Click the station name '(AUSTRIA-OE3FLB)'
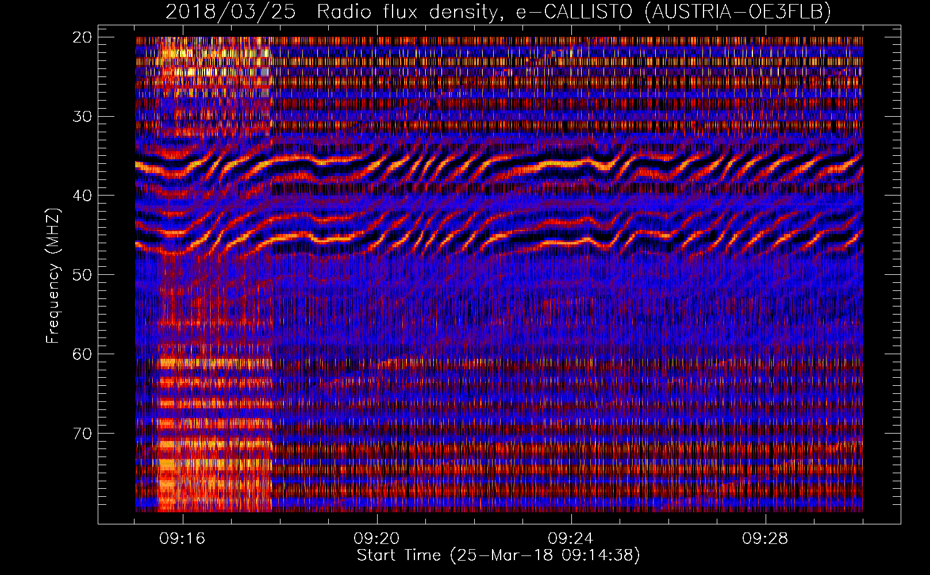This screenshot has height=575, width=930. [x=738, y=11]
